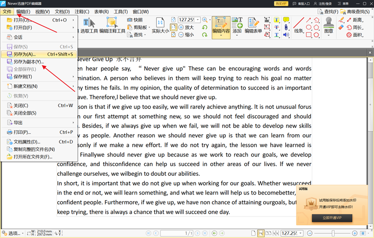Click the 实际大小 actual size icon
This screenshot has height=238, width=374.
pyautogui.click(x=160, y=26)
